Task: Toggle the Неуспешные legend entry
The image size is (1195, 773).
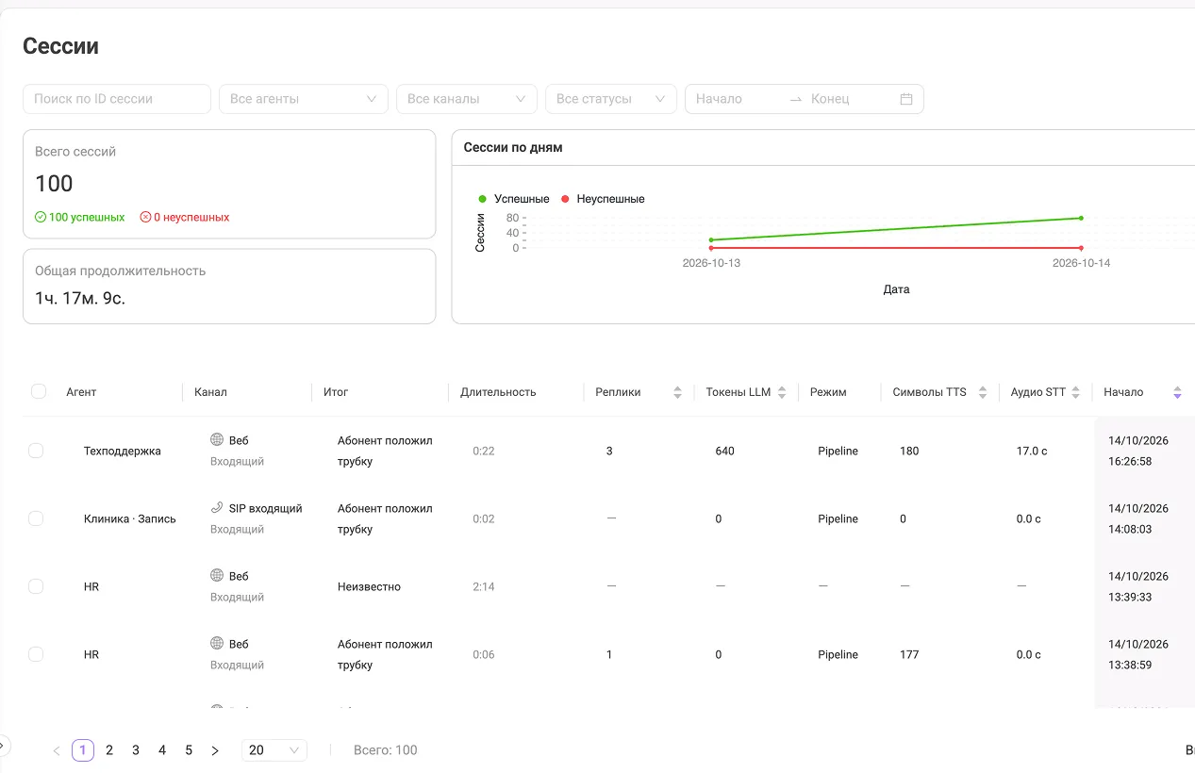Action: (603, 199)
